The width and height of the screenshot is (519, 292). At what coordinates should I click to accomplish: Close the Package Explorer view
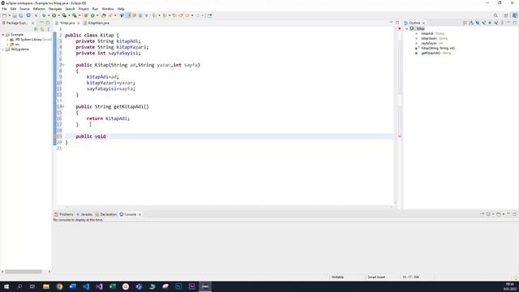coord(32,24)
